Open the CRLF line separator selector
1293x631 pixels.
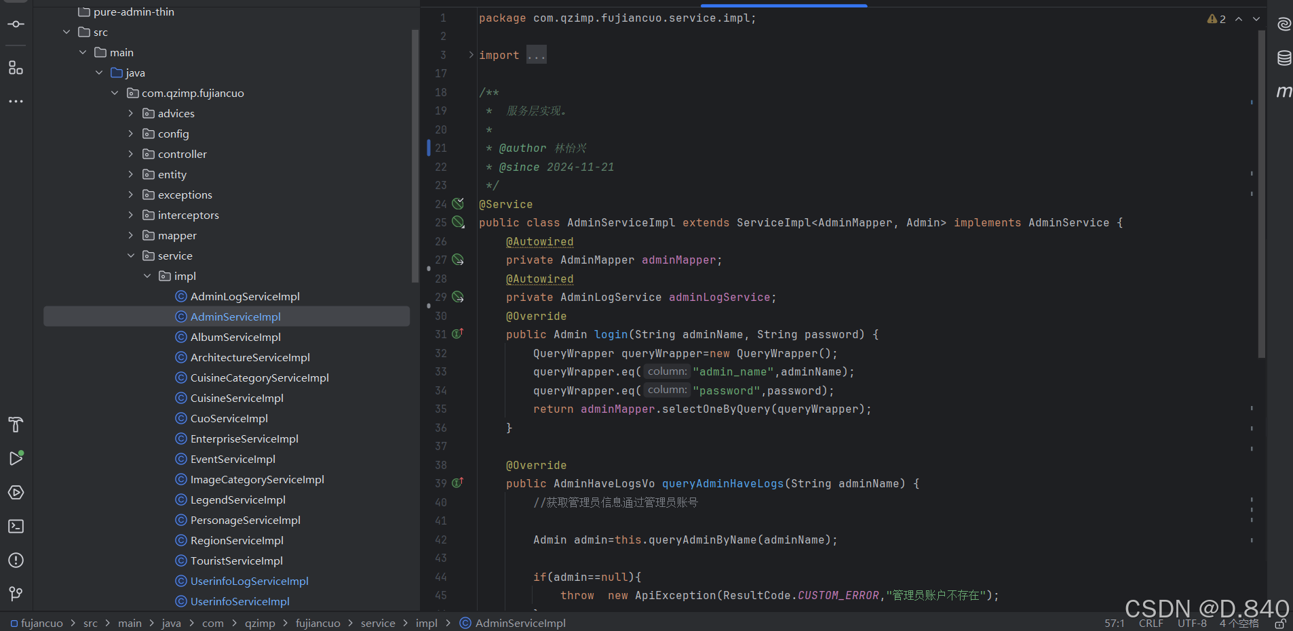tap(1151, 623)
